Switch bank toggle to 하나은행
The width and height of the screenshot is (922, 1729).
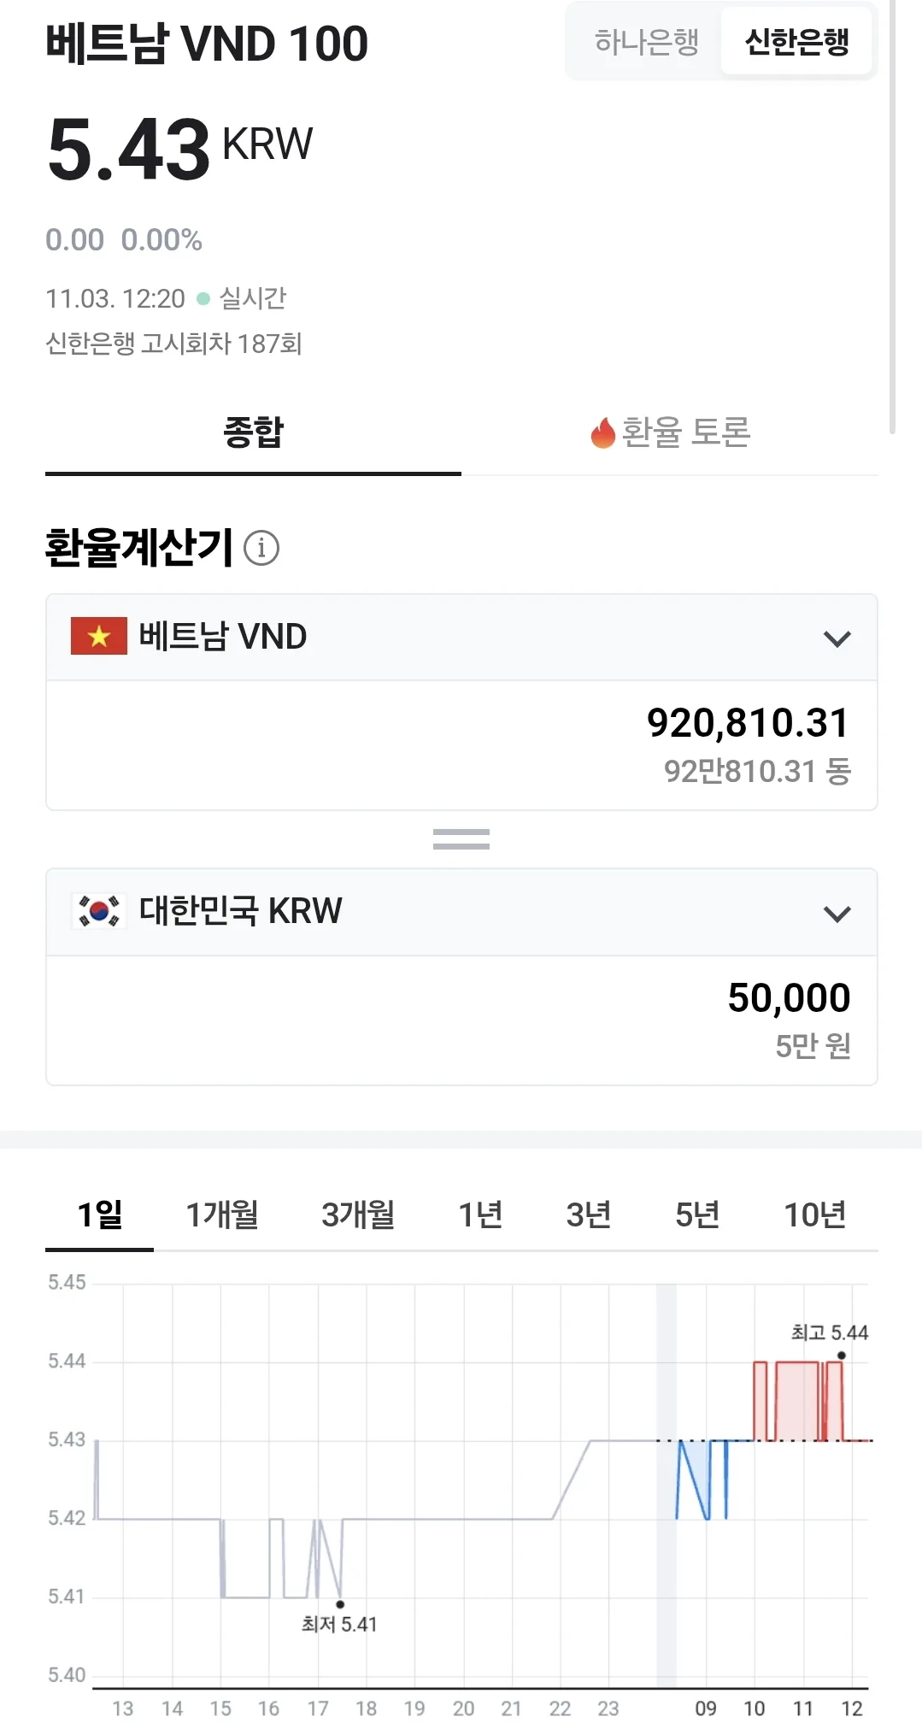(x=647, y=42)
